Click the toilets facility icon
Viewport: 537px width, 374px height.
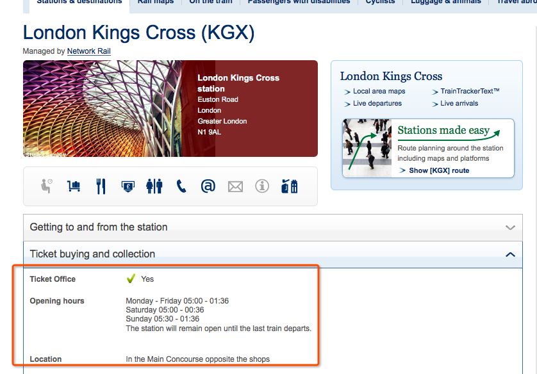point(154,186)
